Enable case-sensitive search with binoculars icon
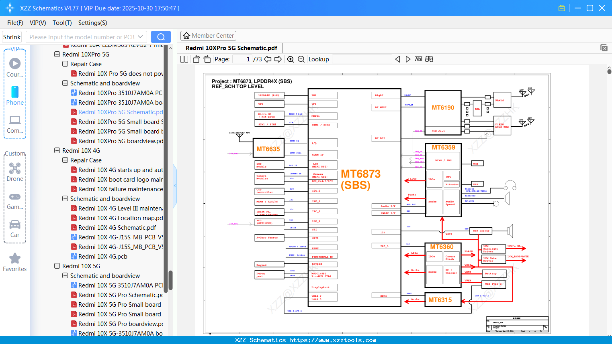Viewport: 612px width, 344px height. click(429, 59)
